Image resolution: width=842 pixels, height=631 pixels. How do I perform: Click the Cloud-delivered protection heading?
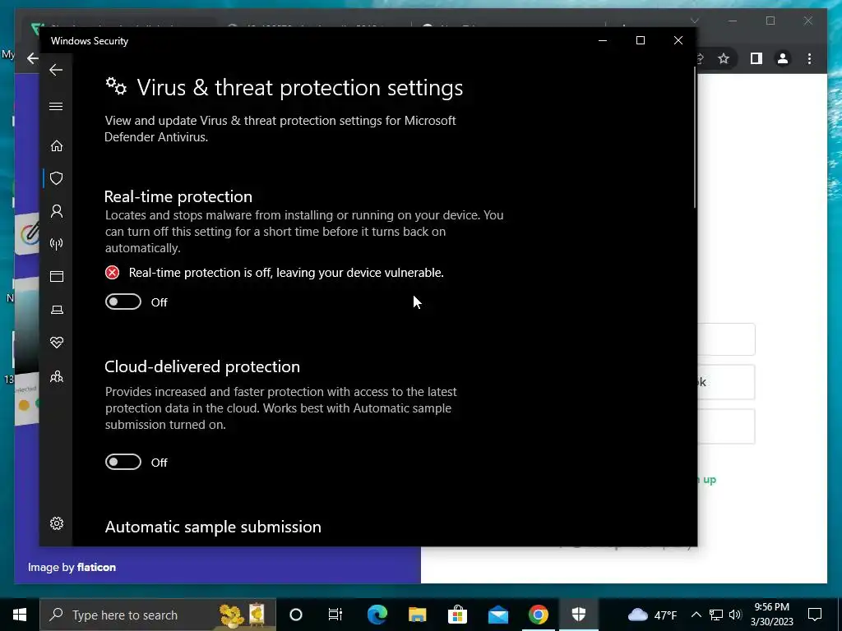point(202,366)
